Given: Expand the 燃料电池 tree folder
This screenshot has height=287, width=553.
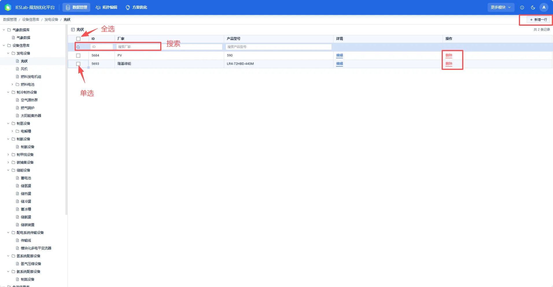Looking at the screenshot, I should coord(12,84).
